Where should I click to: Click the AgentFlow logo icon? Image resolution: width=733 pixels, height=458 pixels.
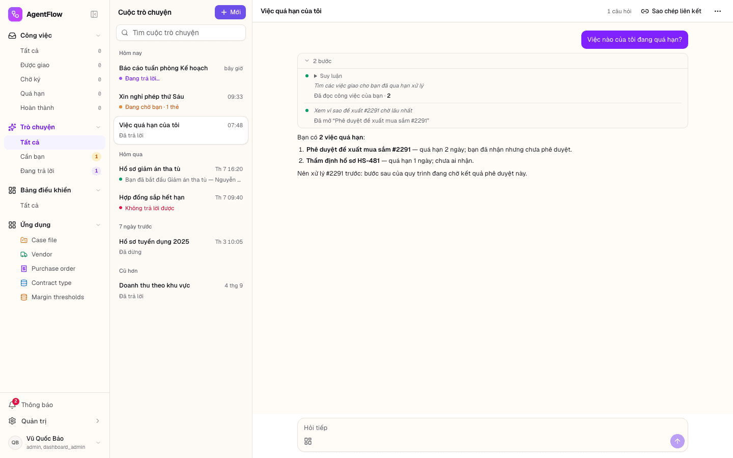point(15,14)
